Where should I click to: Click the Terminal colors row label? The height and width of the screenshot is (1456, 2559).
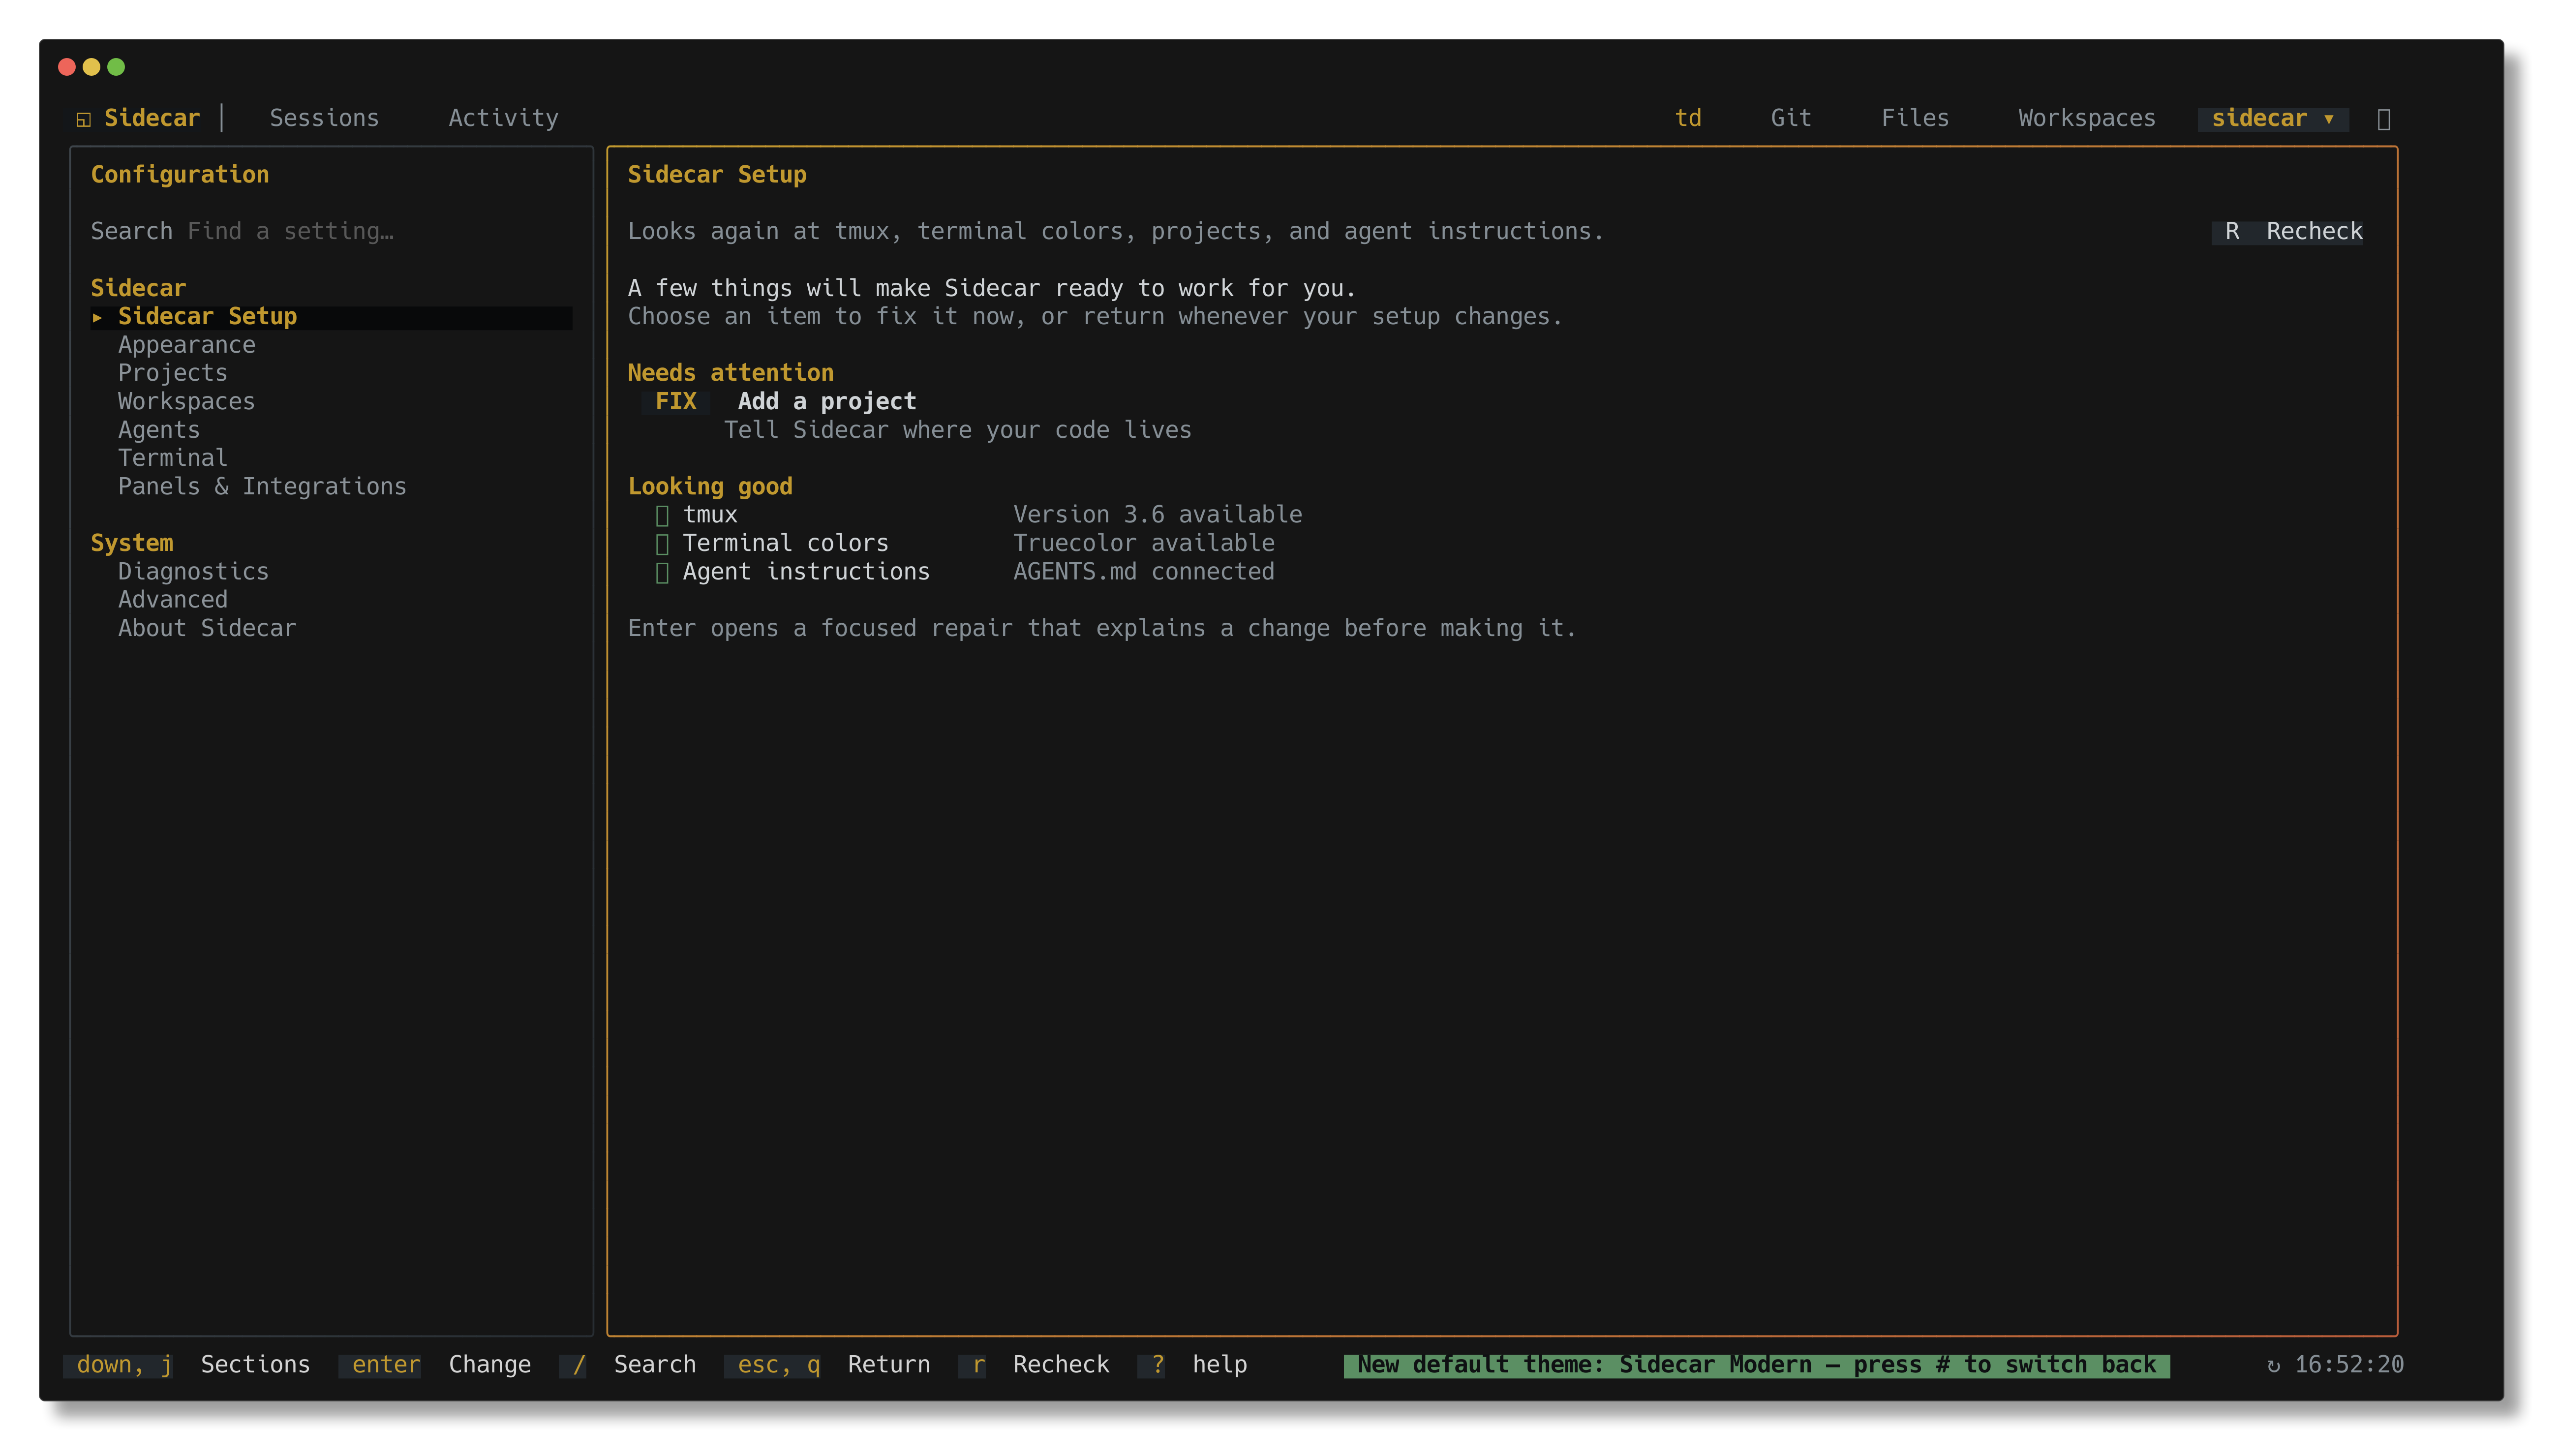(x=786, y=543)
